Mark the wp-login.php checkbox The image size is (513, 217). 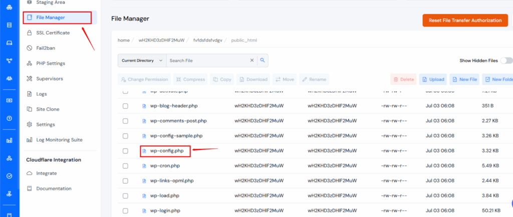[x=125, y=210]
